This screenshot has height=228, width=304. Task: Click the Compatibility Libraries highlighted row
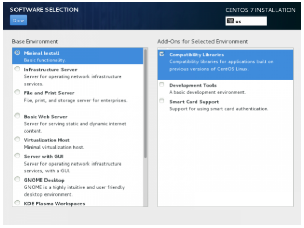tap(225, 65)
